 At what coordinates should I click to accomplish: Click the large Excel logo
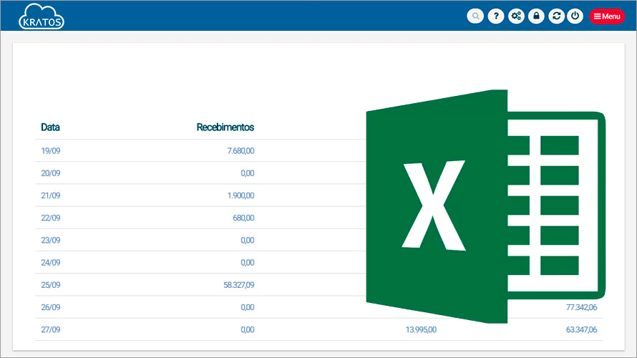point(485,206)
